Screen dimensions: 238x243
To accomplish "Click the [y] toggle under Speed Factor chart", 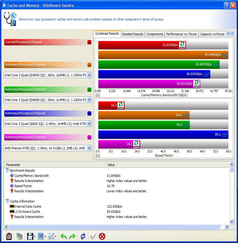I will tap(98, 156).
